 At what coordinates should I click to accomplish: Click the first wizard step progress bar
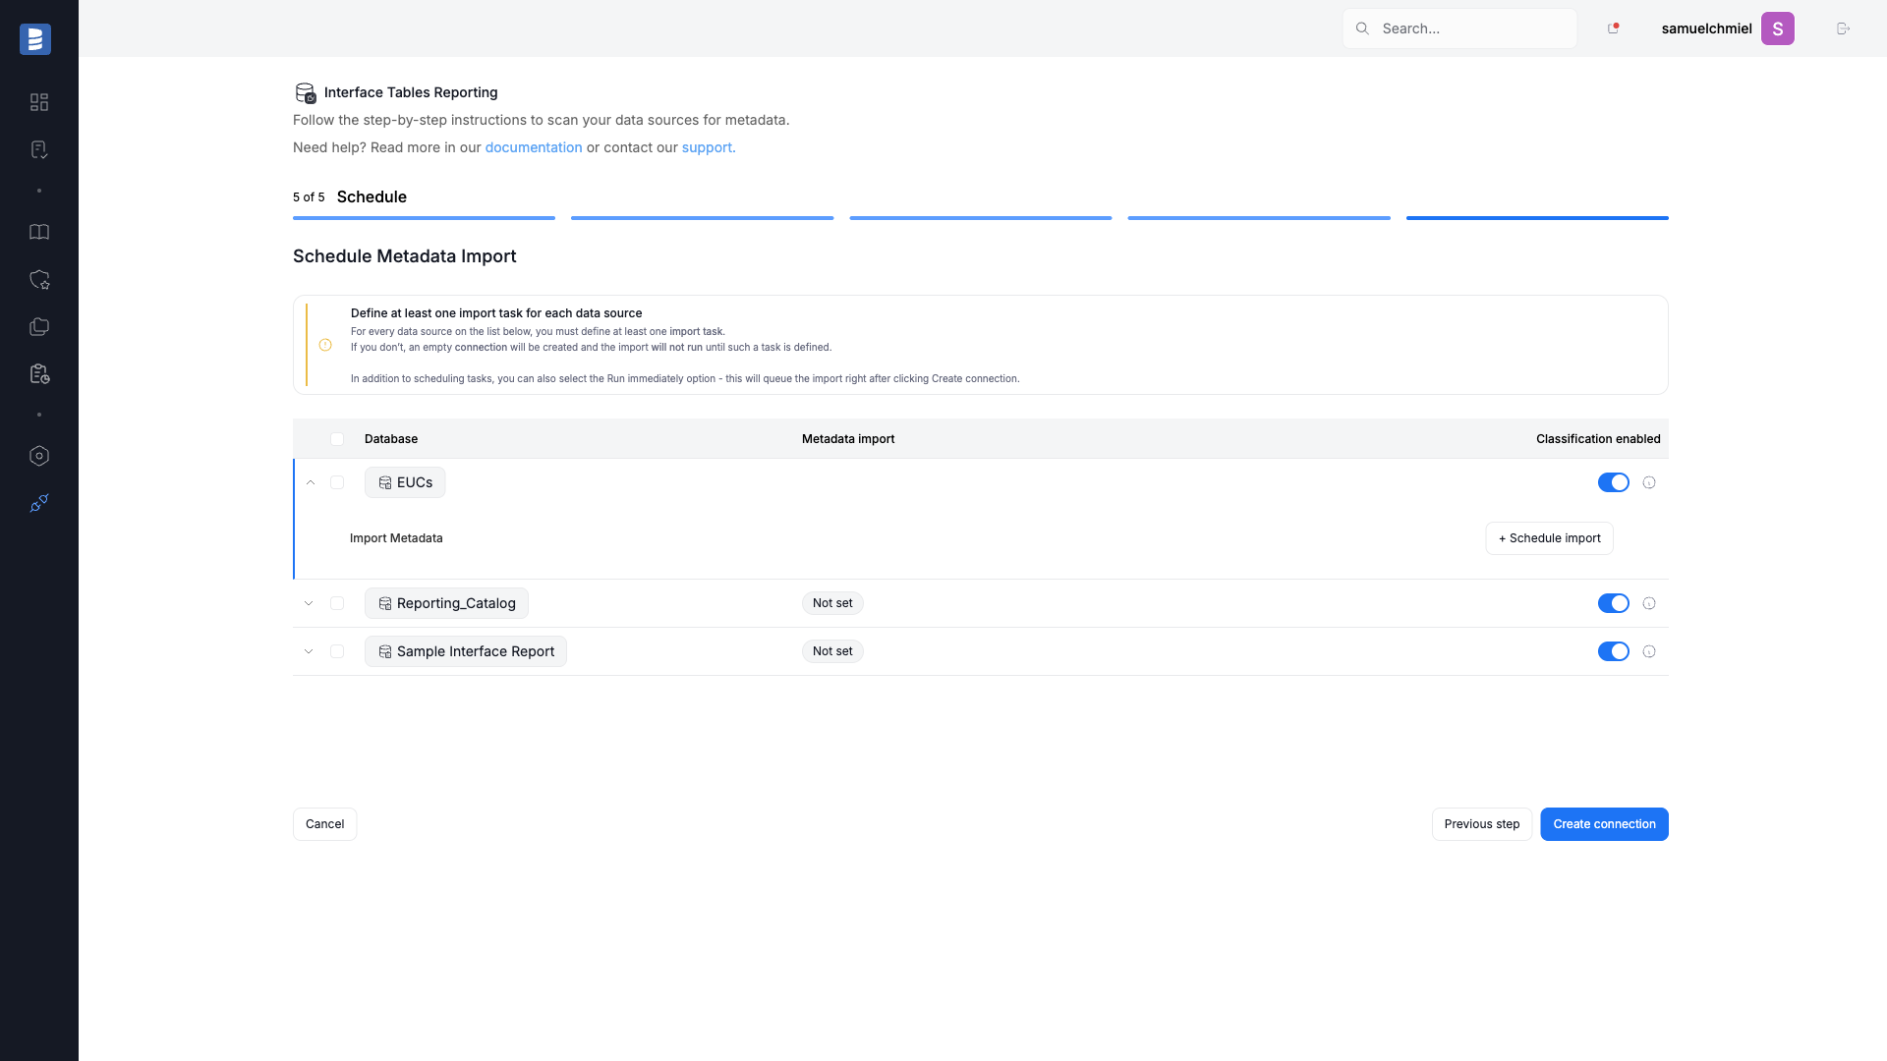click(x=424, y=218)
